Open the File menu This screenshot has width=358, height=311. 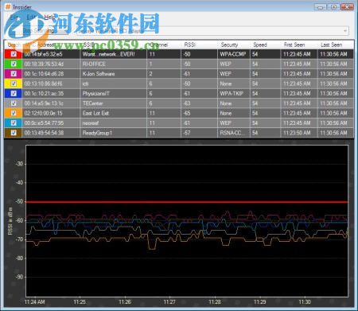click(x=14, y=17)
